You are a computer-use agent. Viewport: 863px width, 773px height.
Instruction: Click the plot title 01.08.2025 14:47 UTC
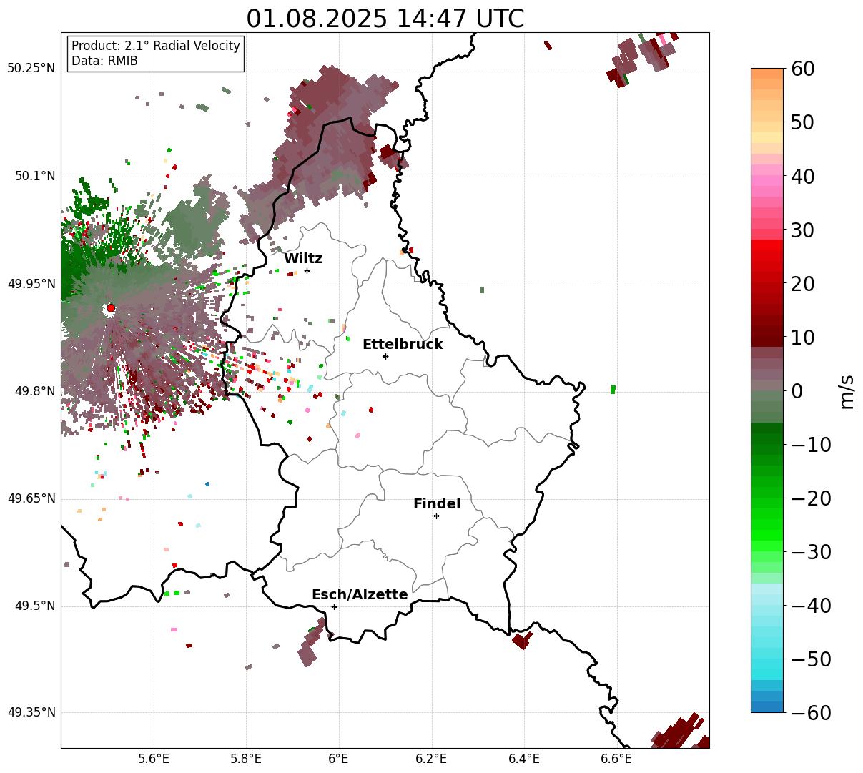pyautogui.click(x=385, y=19)
